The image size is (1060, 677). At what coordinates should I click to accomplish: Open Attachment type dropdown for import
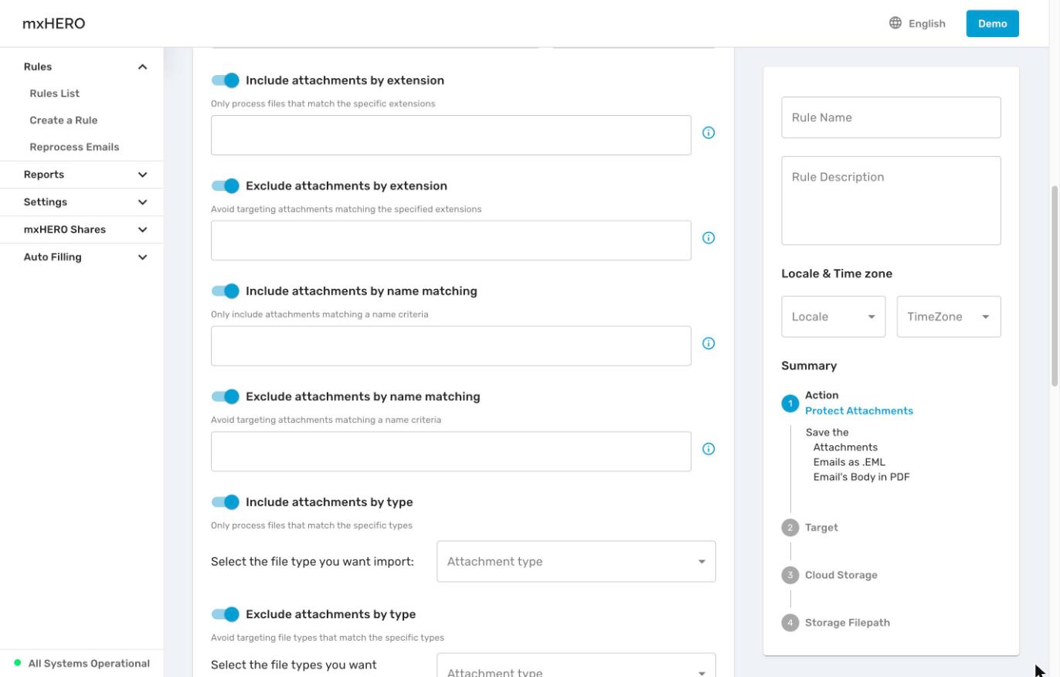tap(576, 562)
